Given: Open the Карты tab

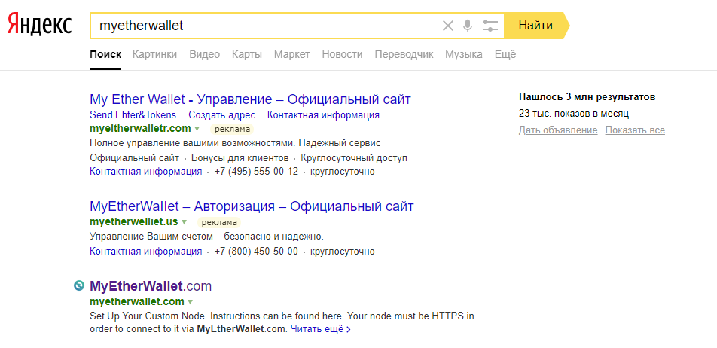Looking at the screenshot, I should (247, 54).
